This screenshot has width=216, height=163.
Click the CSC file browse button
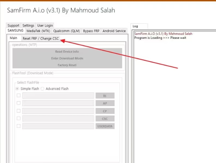[105, 119]
